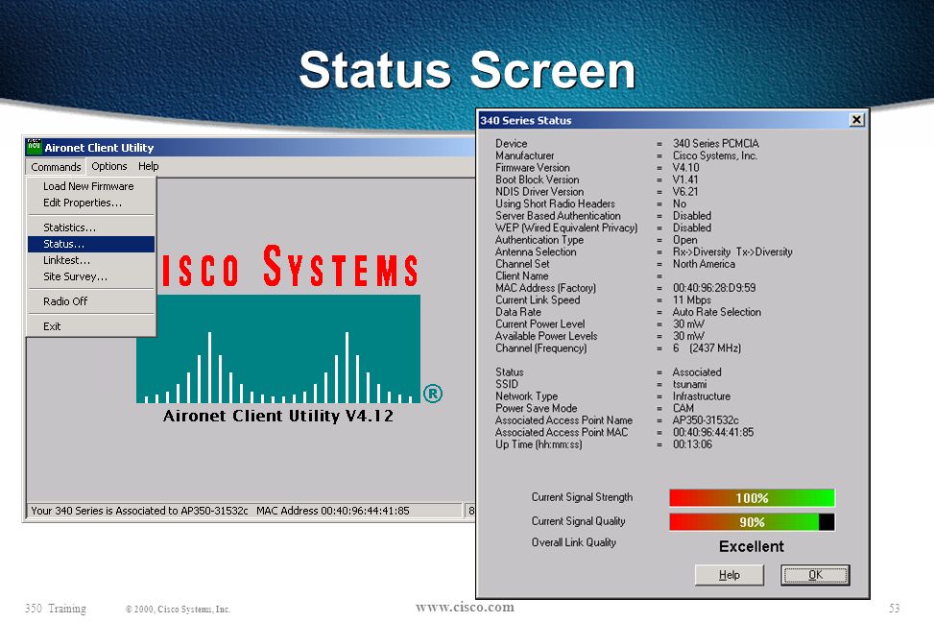934x622 pixels.
Task: Click the Auto Rate Selection value
Action: coord(717,312)
